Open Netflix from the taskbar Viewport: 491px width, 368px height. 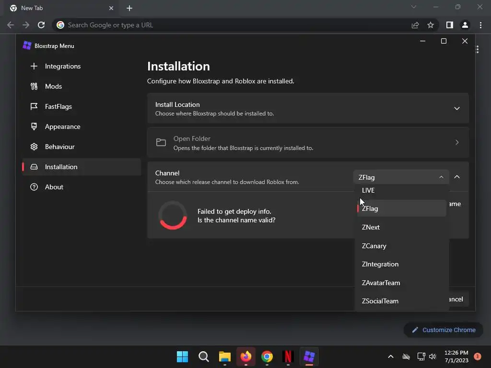(288, 356)
